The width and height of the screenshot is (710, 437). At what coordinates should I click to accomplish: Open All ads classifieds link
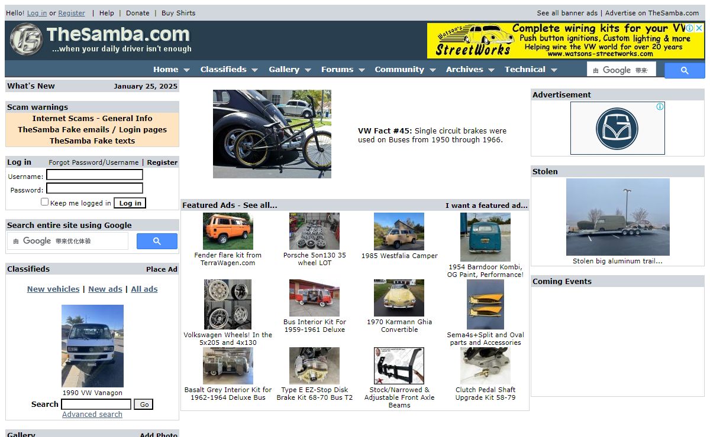click(144, 289)
